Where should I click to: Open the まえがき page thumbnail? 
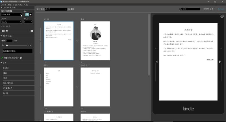pyautogui.click(x=59, y=41)
